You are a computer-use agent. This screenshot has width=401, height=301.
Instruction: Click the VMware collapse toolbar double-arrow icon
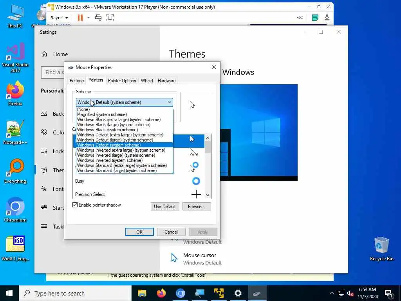(x=300, y=17)
